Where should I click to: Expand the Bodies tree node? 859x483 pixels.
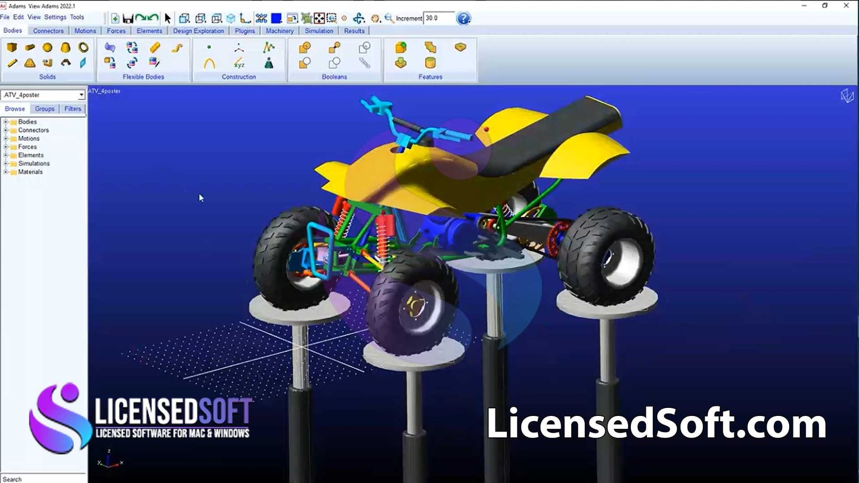tap(6, 122)
